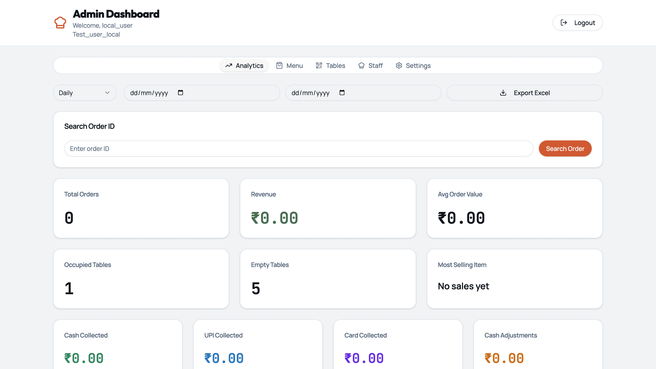
Task: Click the Total Orders label
Action: [x=81, y=194]
